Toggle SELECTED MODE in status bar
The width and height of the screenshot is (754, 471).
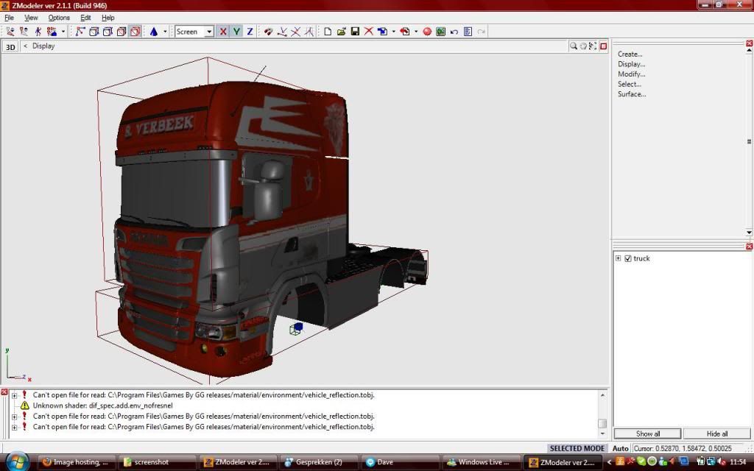(577, 448)
